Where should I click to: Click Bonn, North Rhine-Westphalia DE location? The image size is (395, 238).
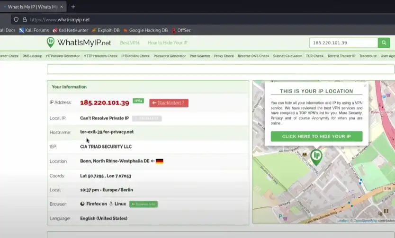click(x=115, y=161)
